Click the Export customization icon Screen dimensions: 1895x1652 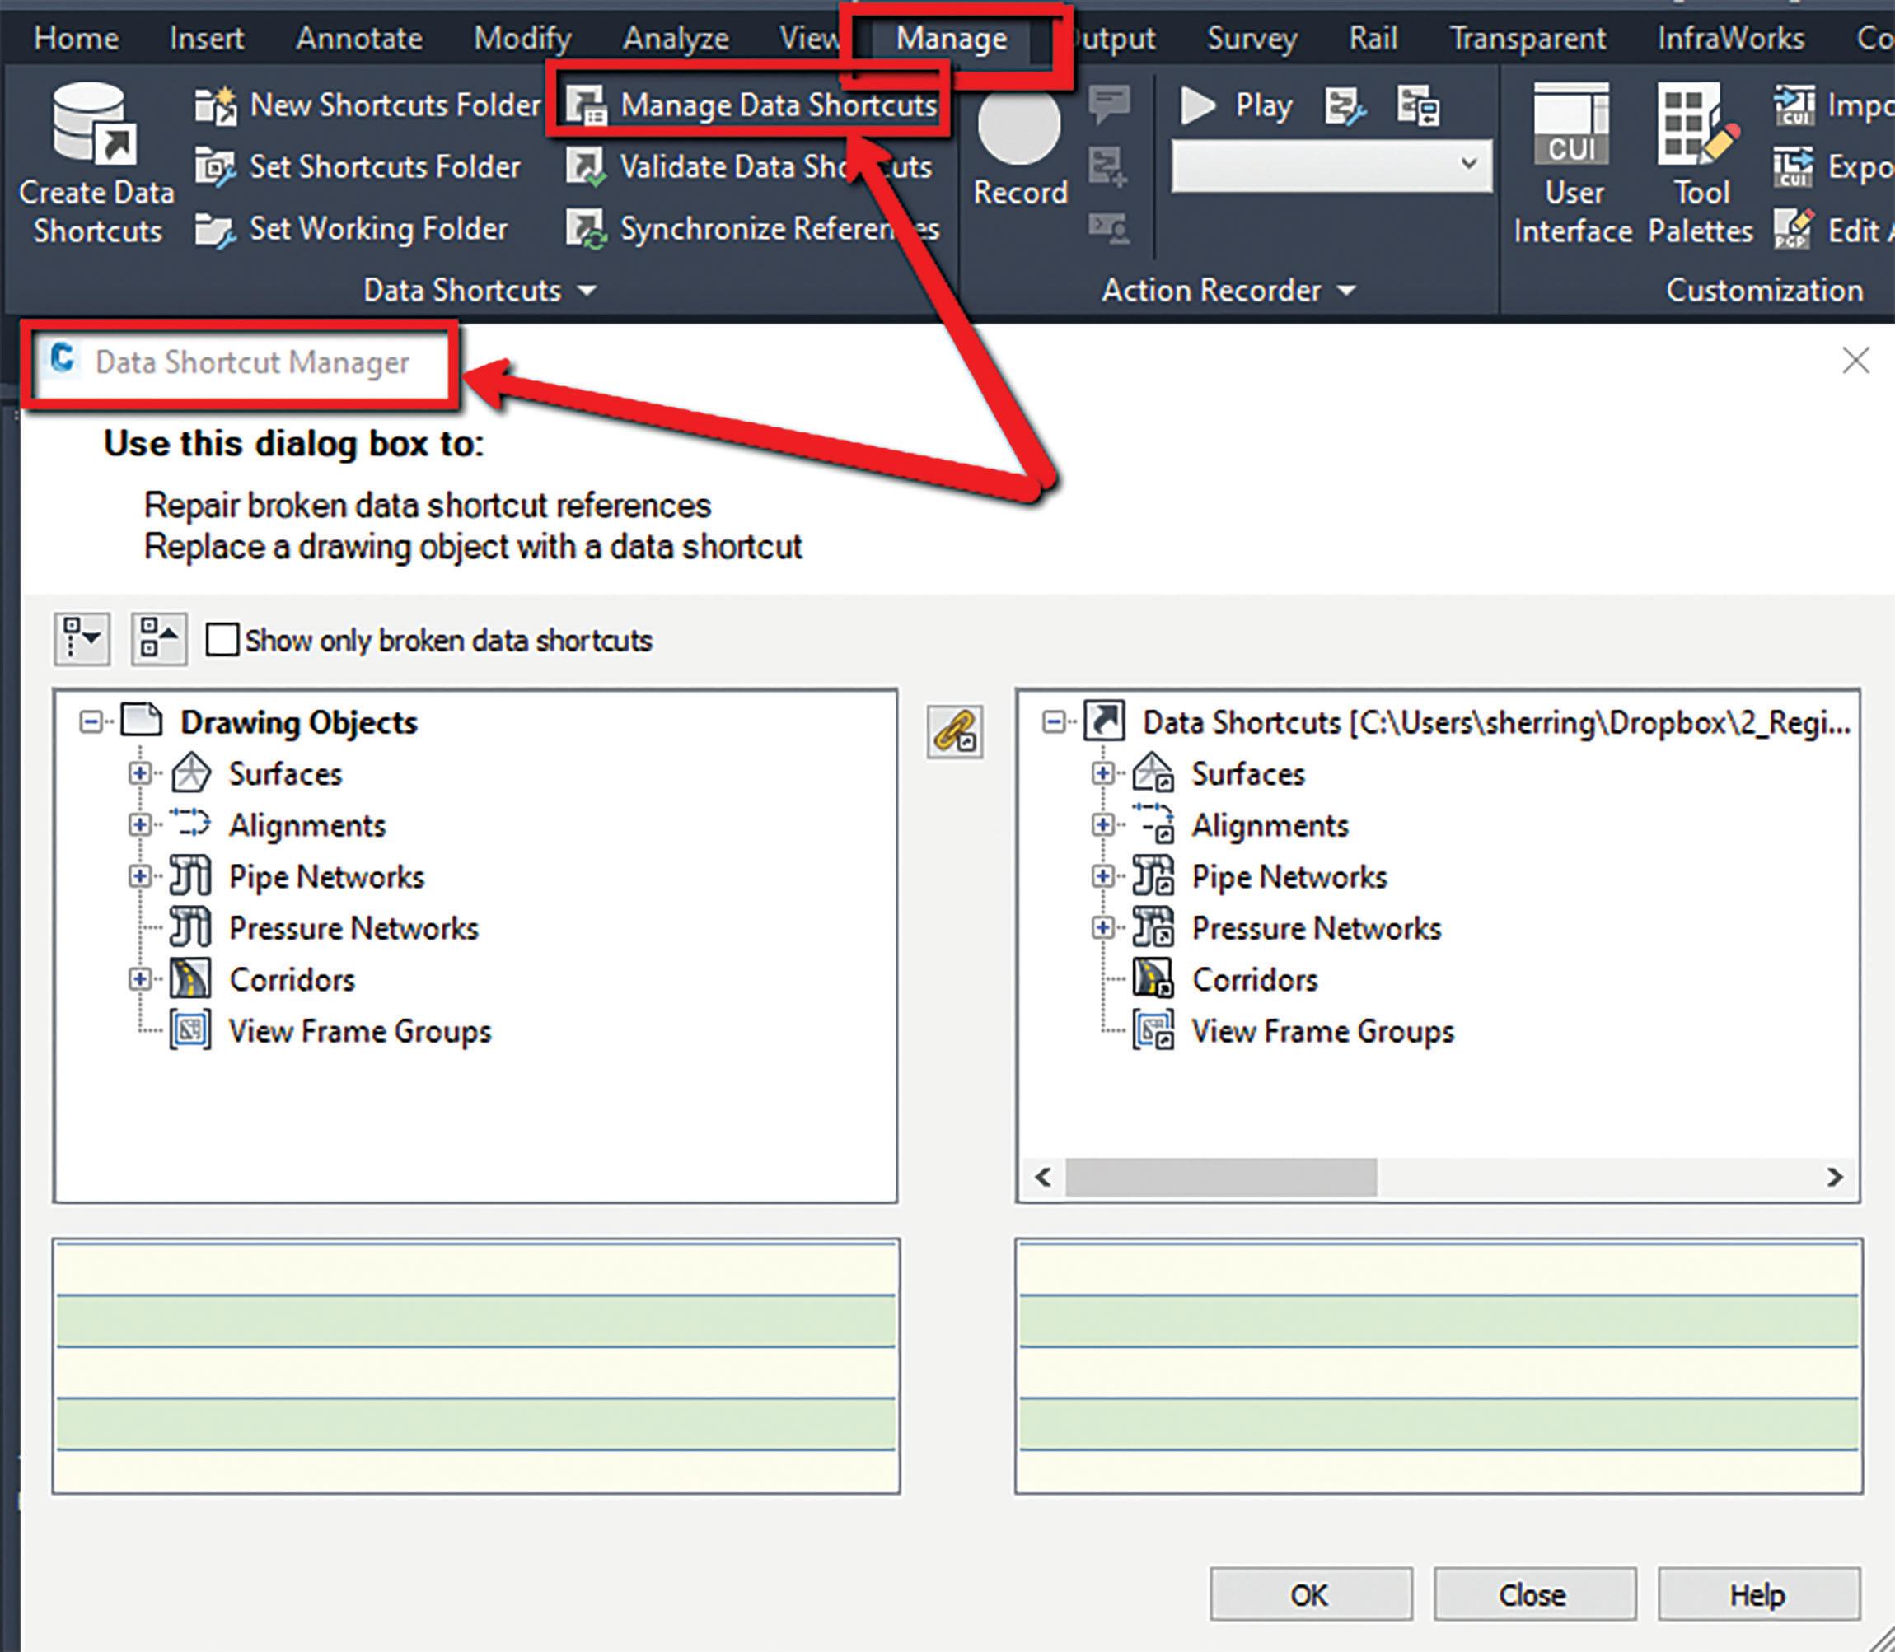pos(1794,168)
